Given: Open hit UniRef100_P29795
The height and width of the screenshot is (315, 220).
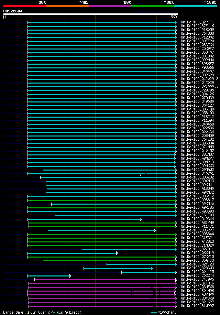Looking at the screenshot, I should click(197, 90).
